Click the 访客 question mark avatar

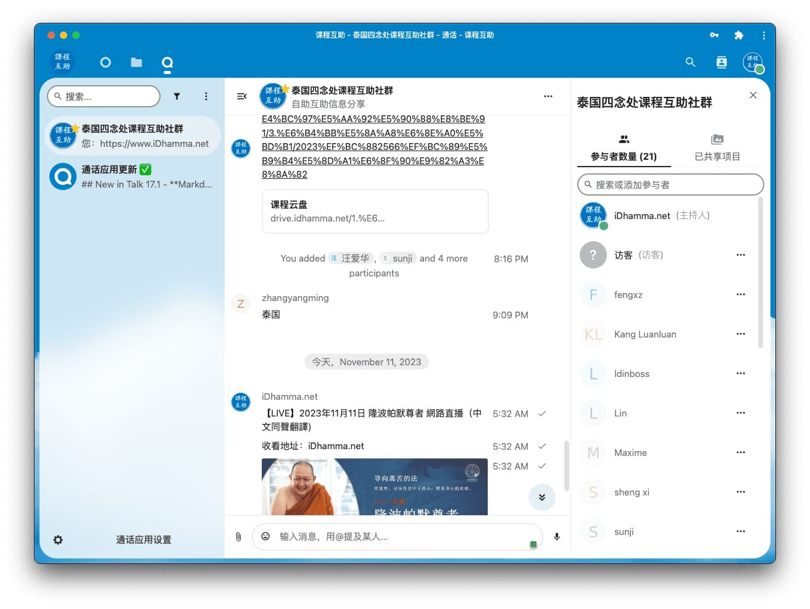click(593, 255)
